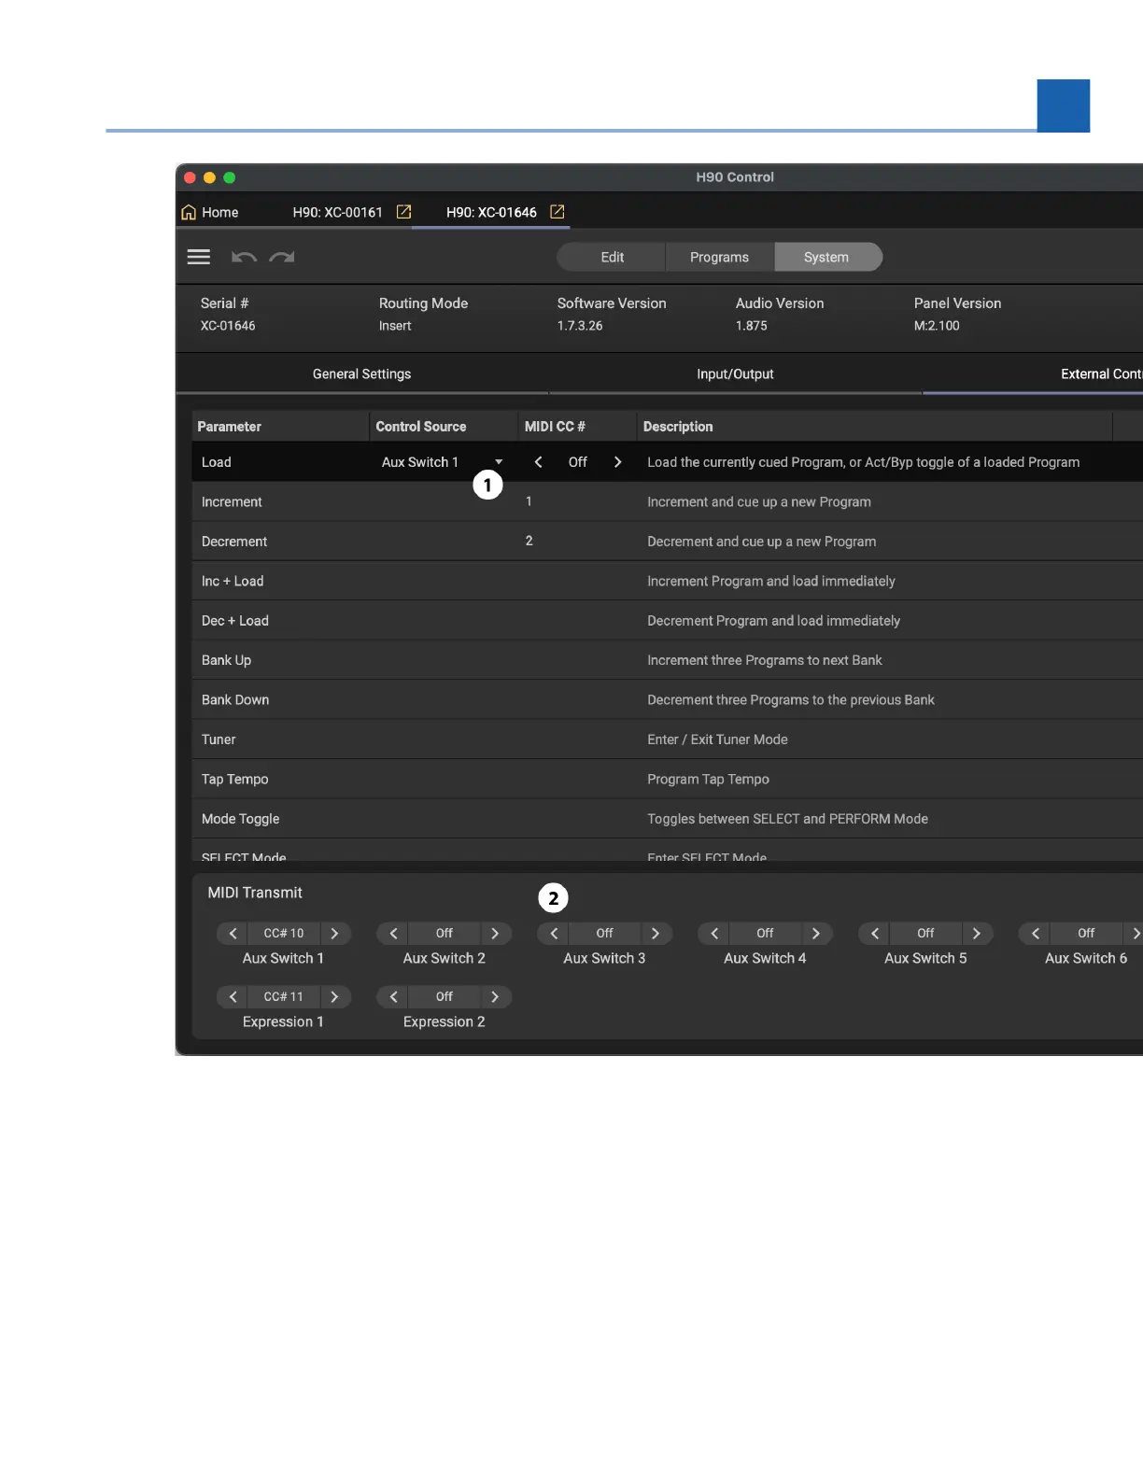Image resolution: width=1143 pixels, height=1479 pixels.
Task: Decrease the Aux Switch 1 transmit CC
Action: [233, 934]
